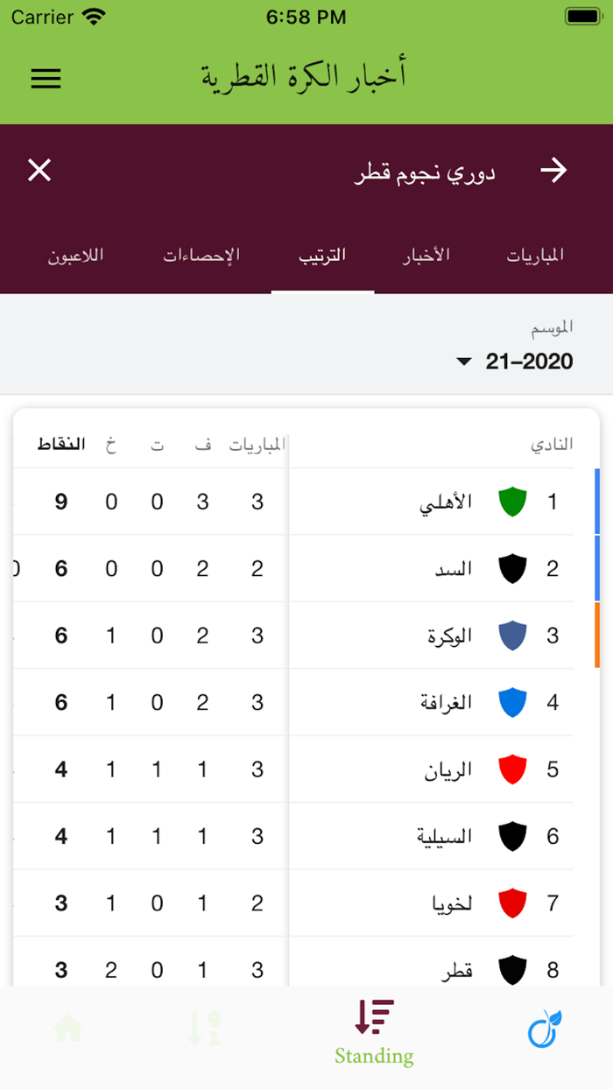Screen dimensions: 613x1089
Task: Click Al Sadd's black shield crest
Action: [x=512, y=568]
